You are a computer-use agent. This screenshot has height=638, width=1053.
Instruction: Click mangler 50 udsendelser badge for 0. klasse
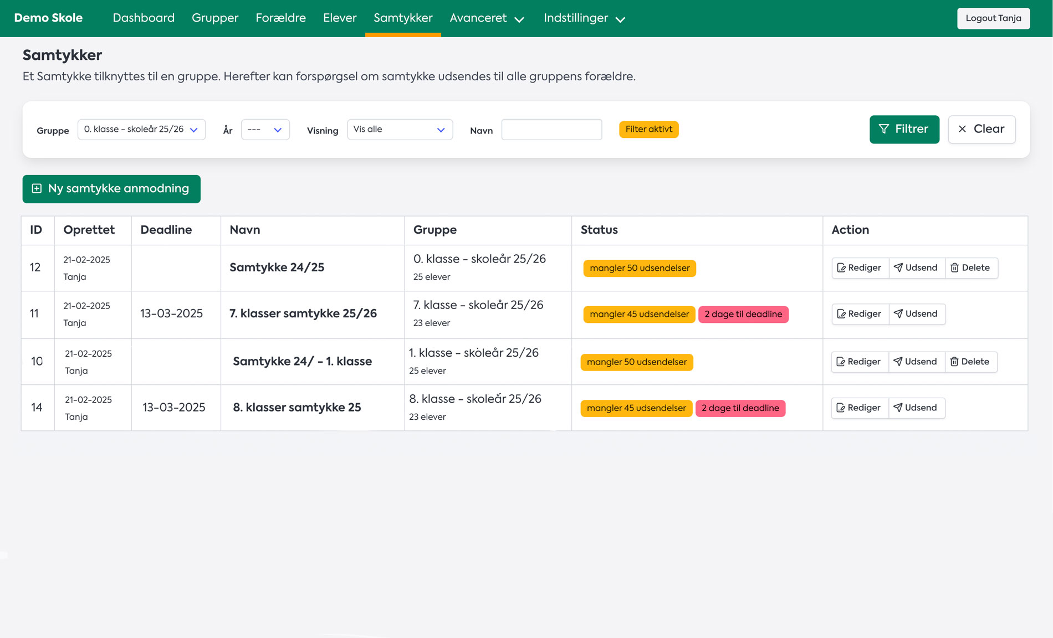tap(640, 268)
